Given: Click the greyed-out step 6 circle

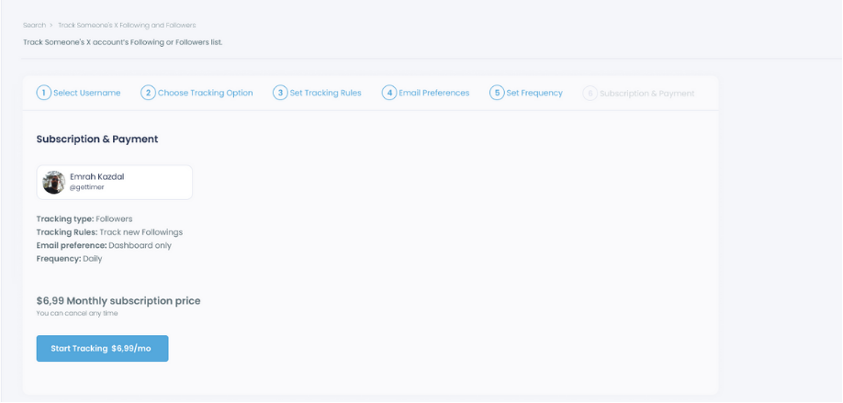Looking at the screenshot, I should tap(590, 93).
